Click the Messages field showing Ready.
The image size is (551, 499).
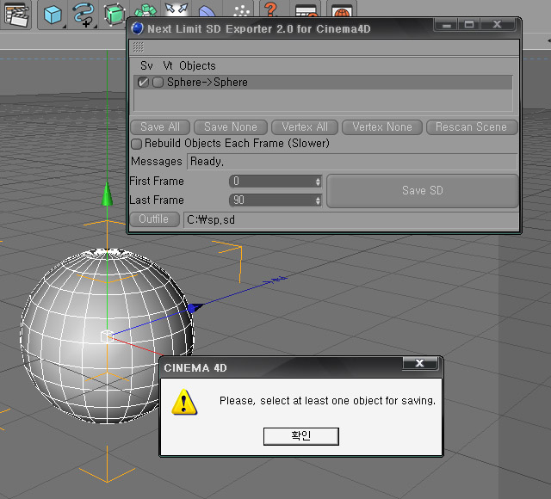point(352,162)
